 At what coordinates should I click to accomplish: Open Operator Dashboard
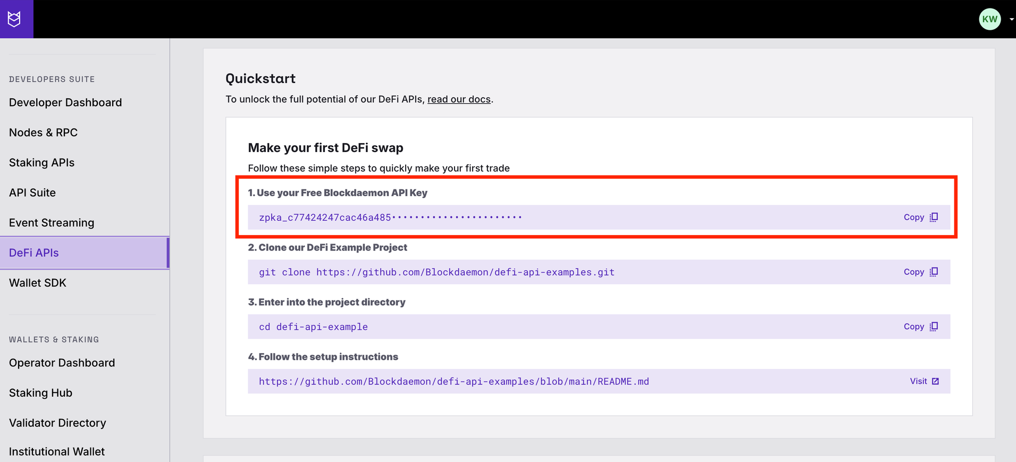(x=62, y=363)
